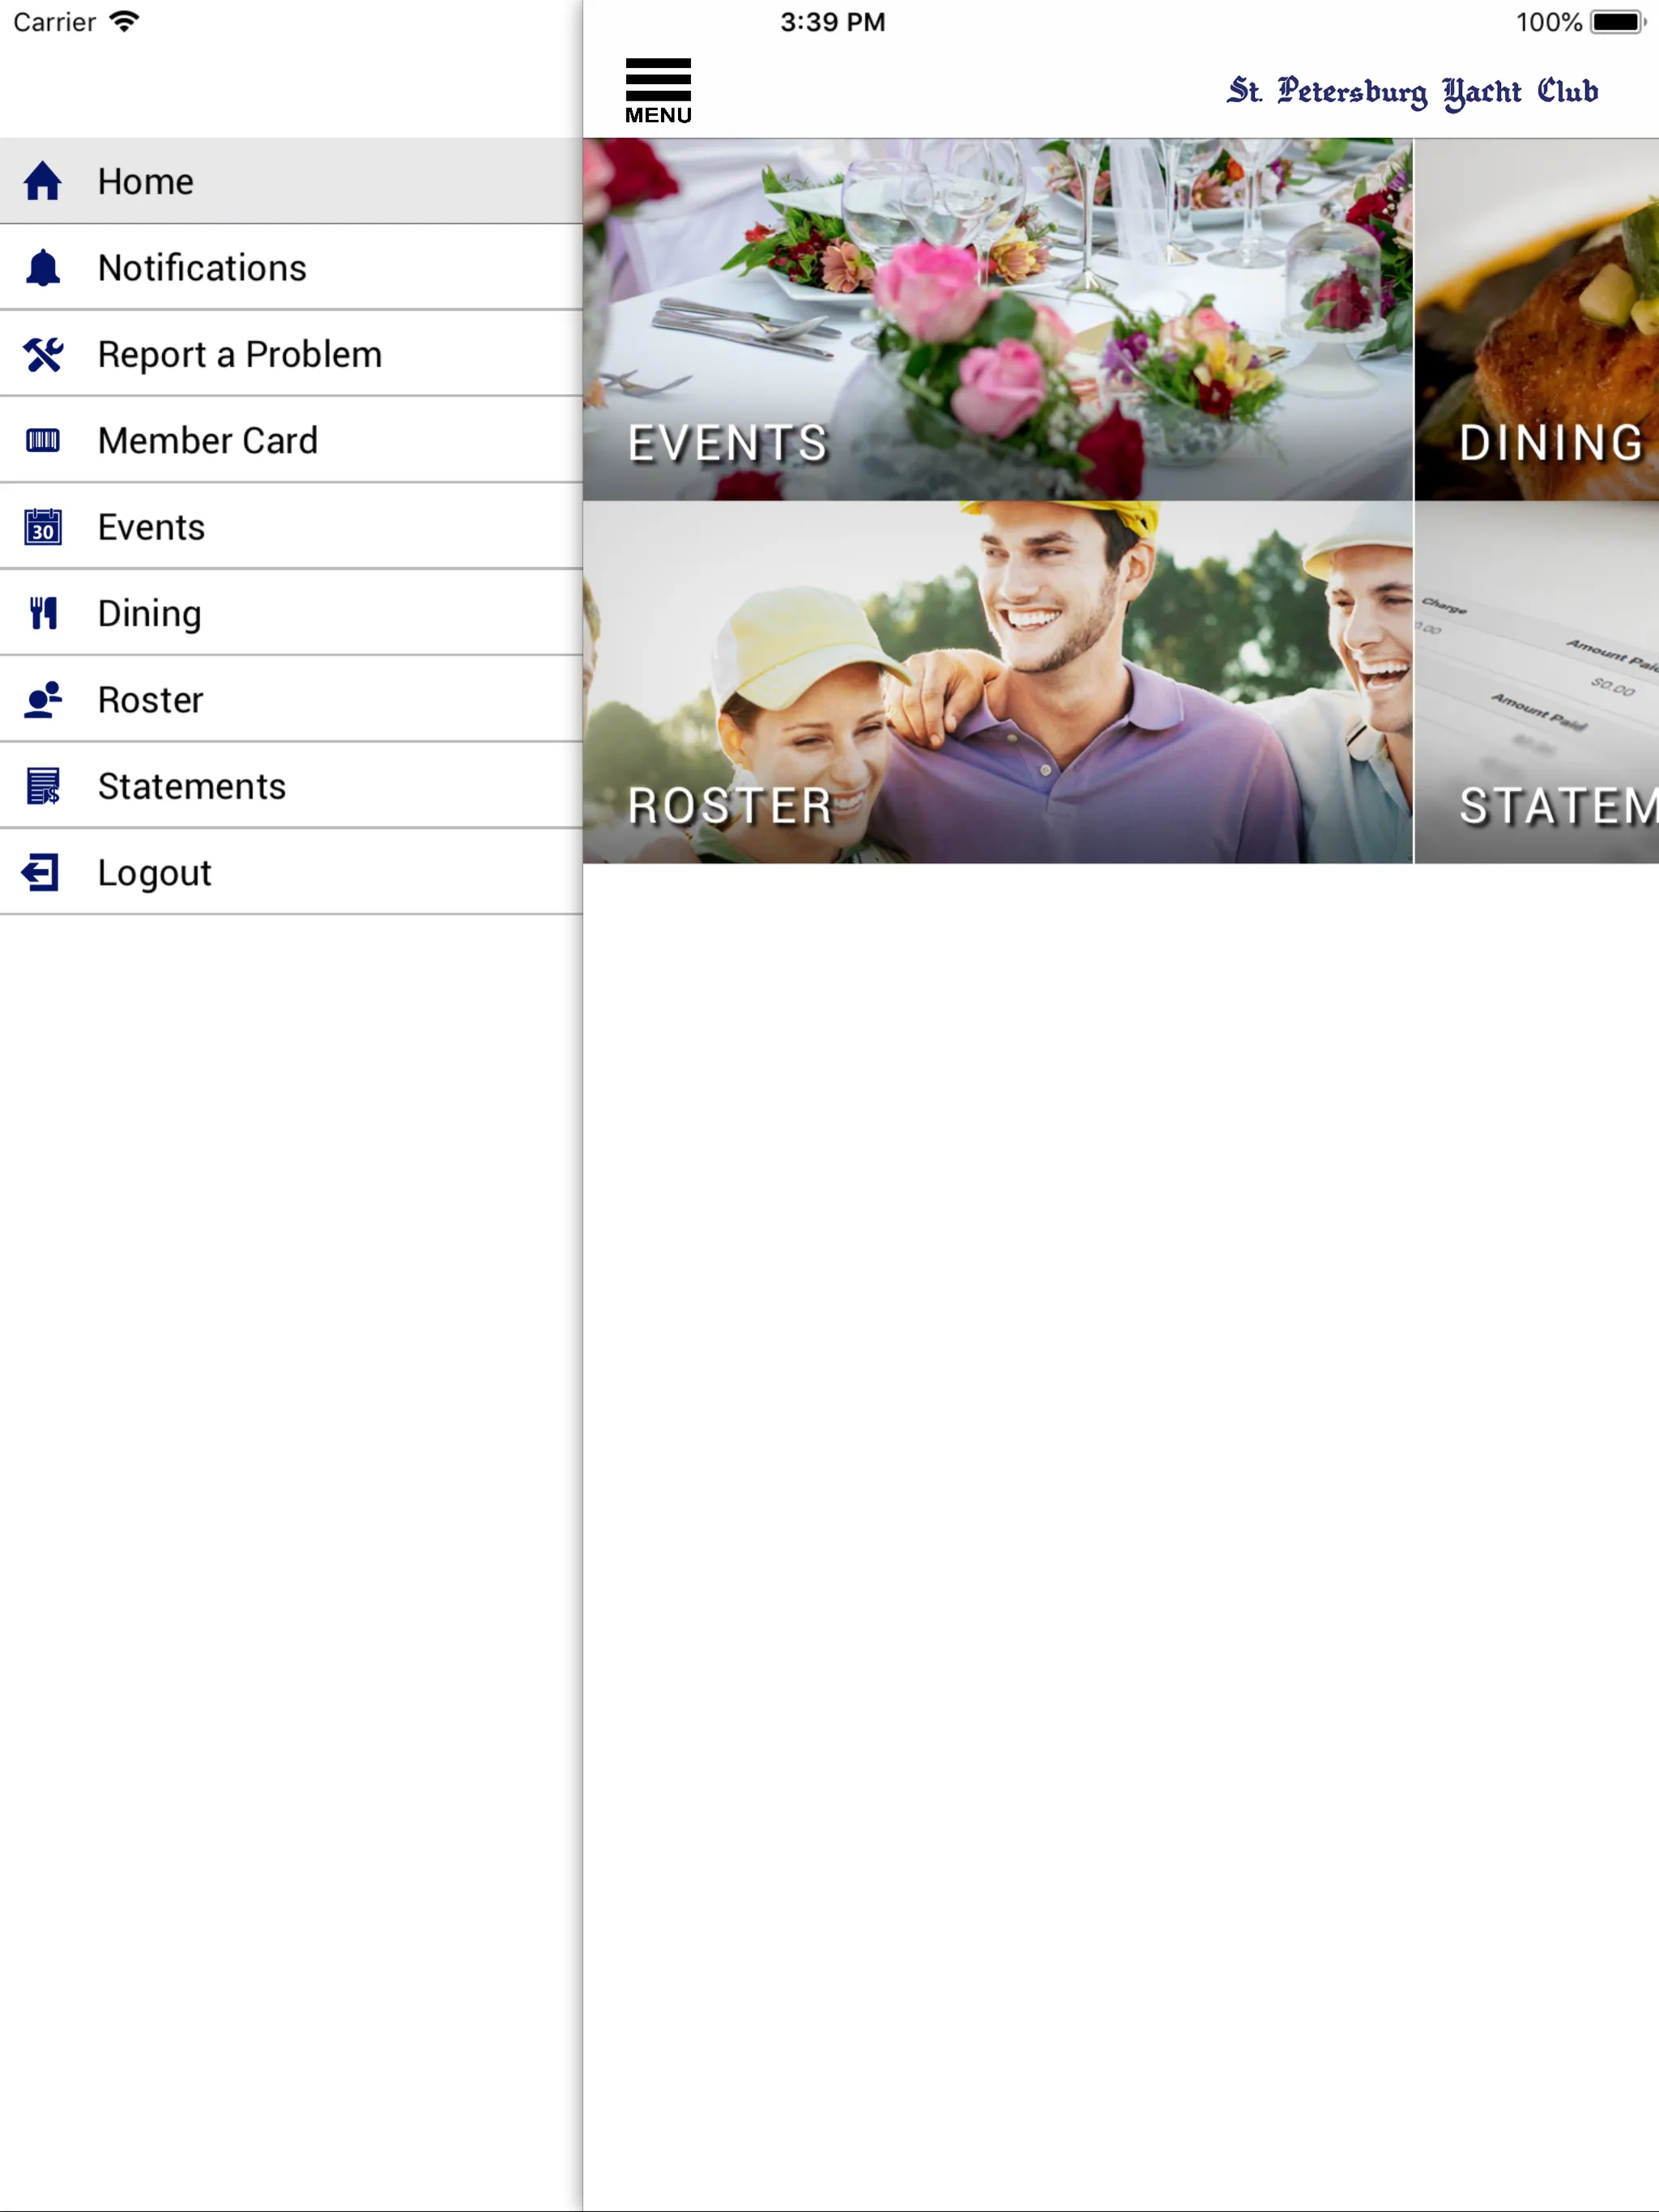Toggle the sidebar navigation open
This screenshot has width=1659, height=2212.
pos(657,89)
